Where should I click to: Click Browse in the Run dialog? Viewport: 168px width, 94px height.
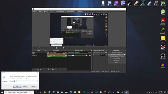click(x=34, y=87)
